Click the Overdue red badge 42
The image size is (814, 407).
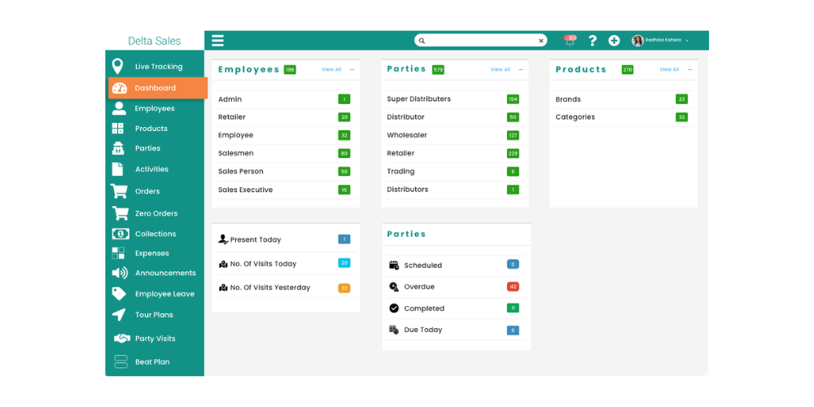[x=513, y=287]
